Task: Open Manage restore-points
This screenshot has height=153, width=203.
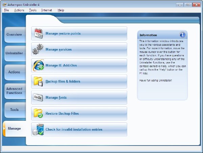Action: tap(79, 34)
